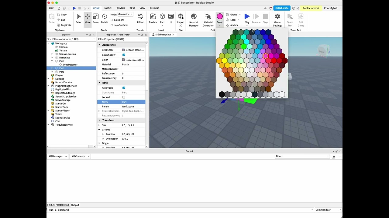Click the help question mark icon

tap(294, 8)
